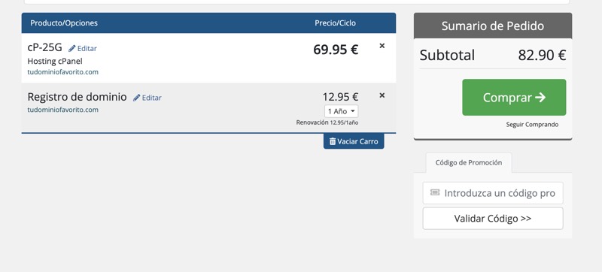Click the arrow icon on the Comprar button
This screenshot has width=602, height=272.
pos(540,98)
